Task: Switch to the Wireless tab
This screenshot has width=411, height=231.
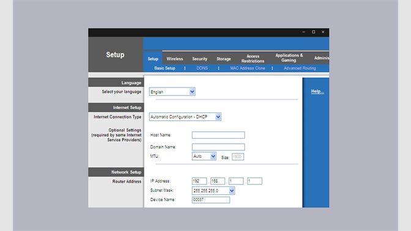Action: pyautogui.click(x=175, y=59)
